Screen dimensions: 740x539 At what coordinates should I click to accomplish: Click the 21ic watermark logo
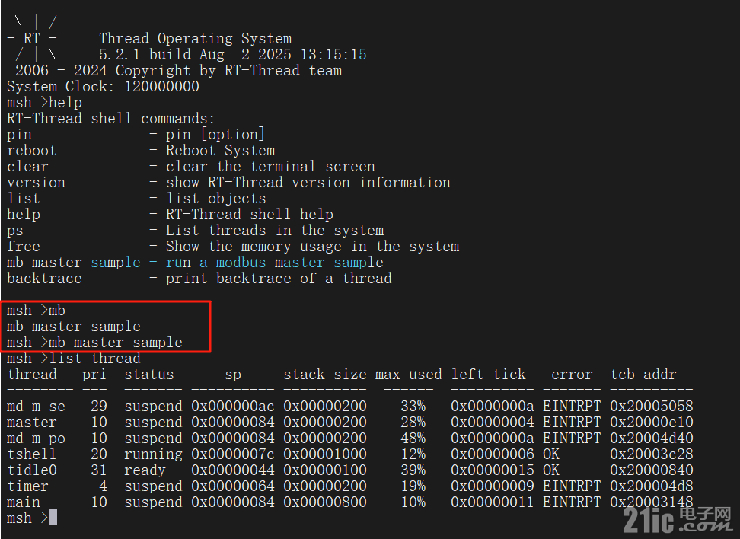point(678,520)
